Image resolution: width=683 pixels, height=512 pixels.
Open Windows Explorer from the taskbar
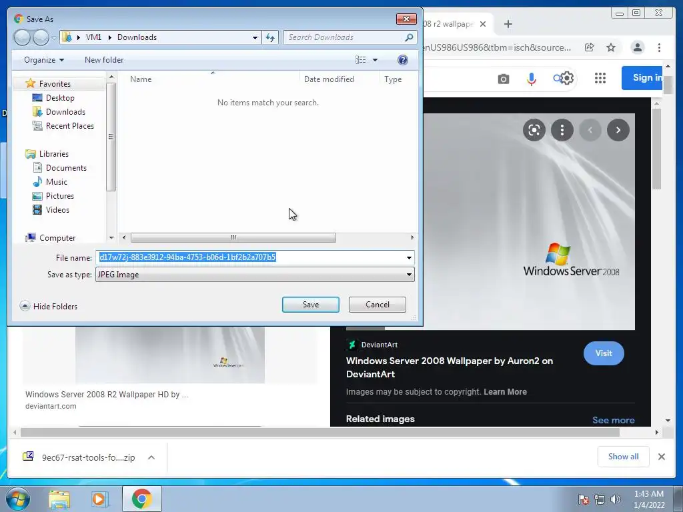click(59, 499)
